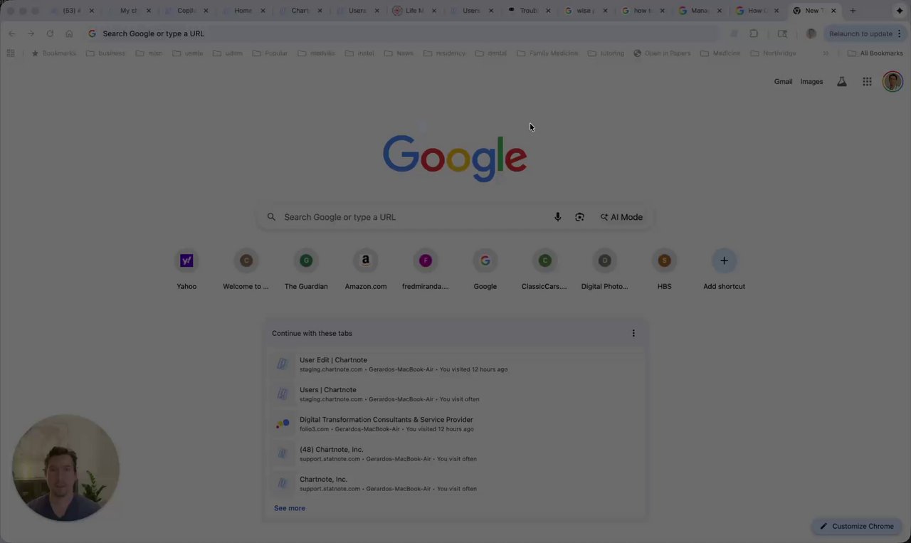The height and width of the screenshot is (543, 911).
Task: Start voice search with microphone icon
Action: click(558, 217)
